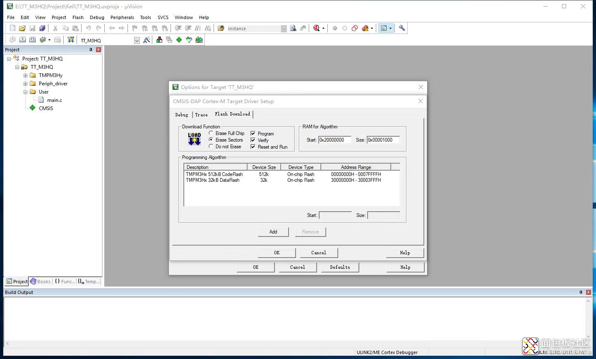Open the SVCS menu
This screenshot has height=359, width=596.
coord(163,17)
